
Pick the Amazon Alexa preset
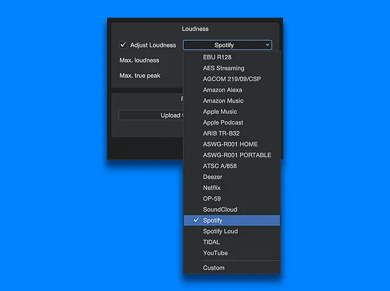point(222,90)
